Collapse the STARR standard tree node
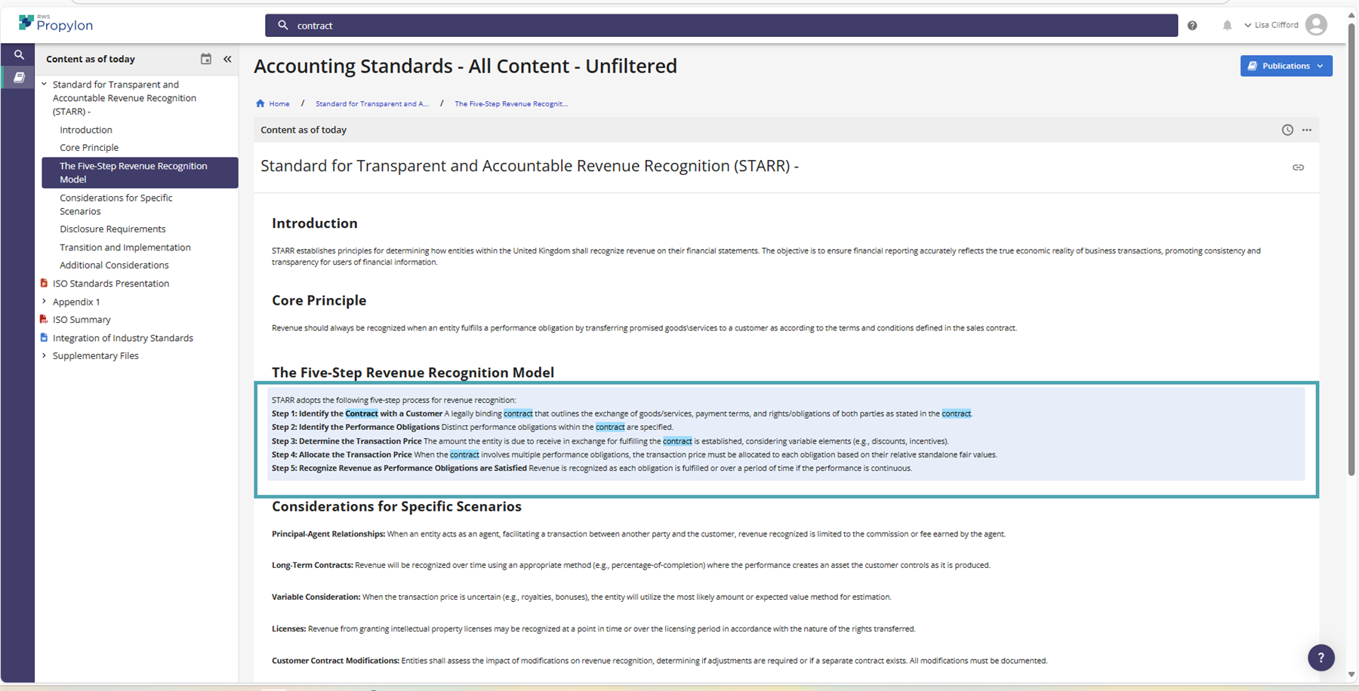 pos(44,84)
